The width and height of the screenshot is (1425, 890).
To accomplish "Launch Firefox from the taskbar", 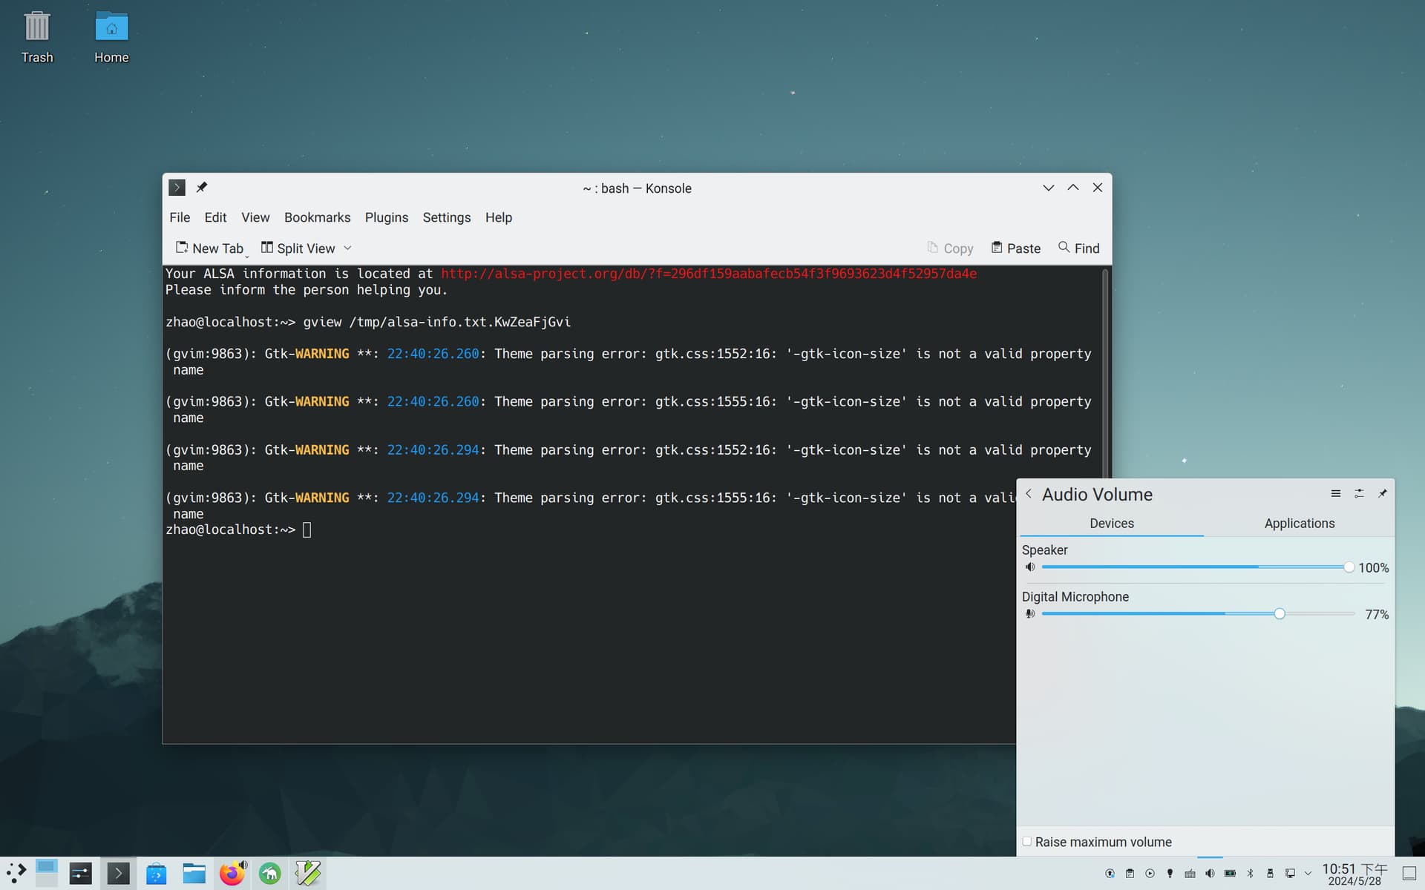I will (232, 873).
